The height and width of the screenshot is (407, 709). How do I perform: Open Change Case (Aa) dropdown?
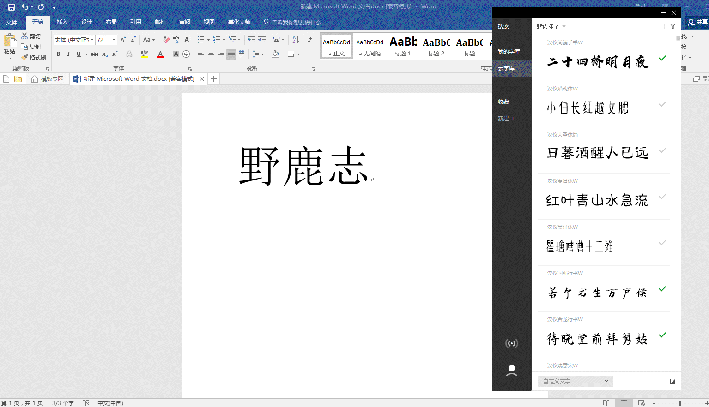click(x=149, y=40)
